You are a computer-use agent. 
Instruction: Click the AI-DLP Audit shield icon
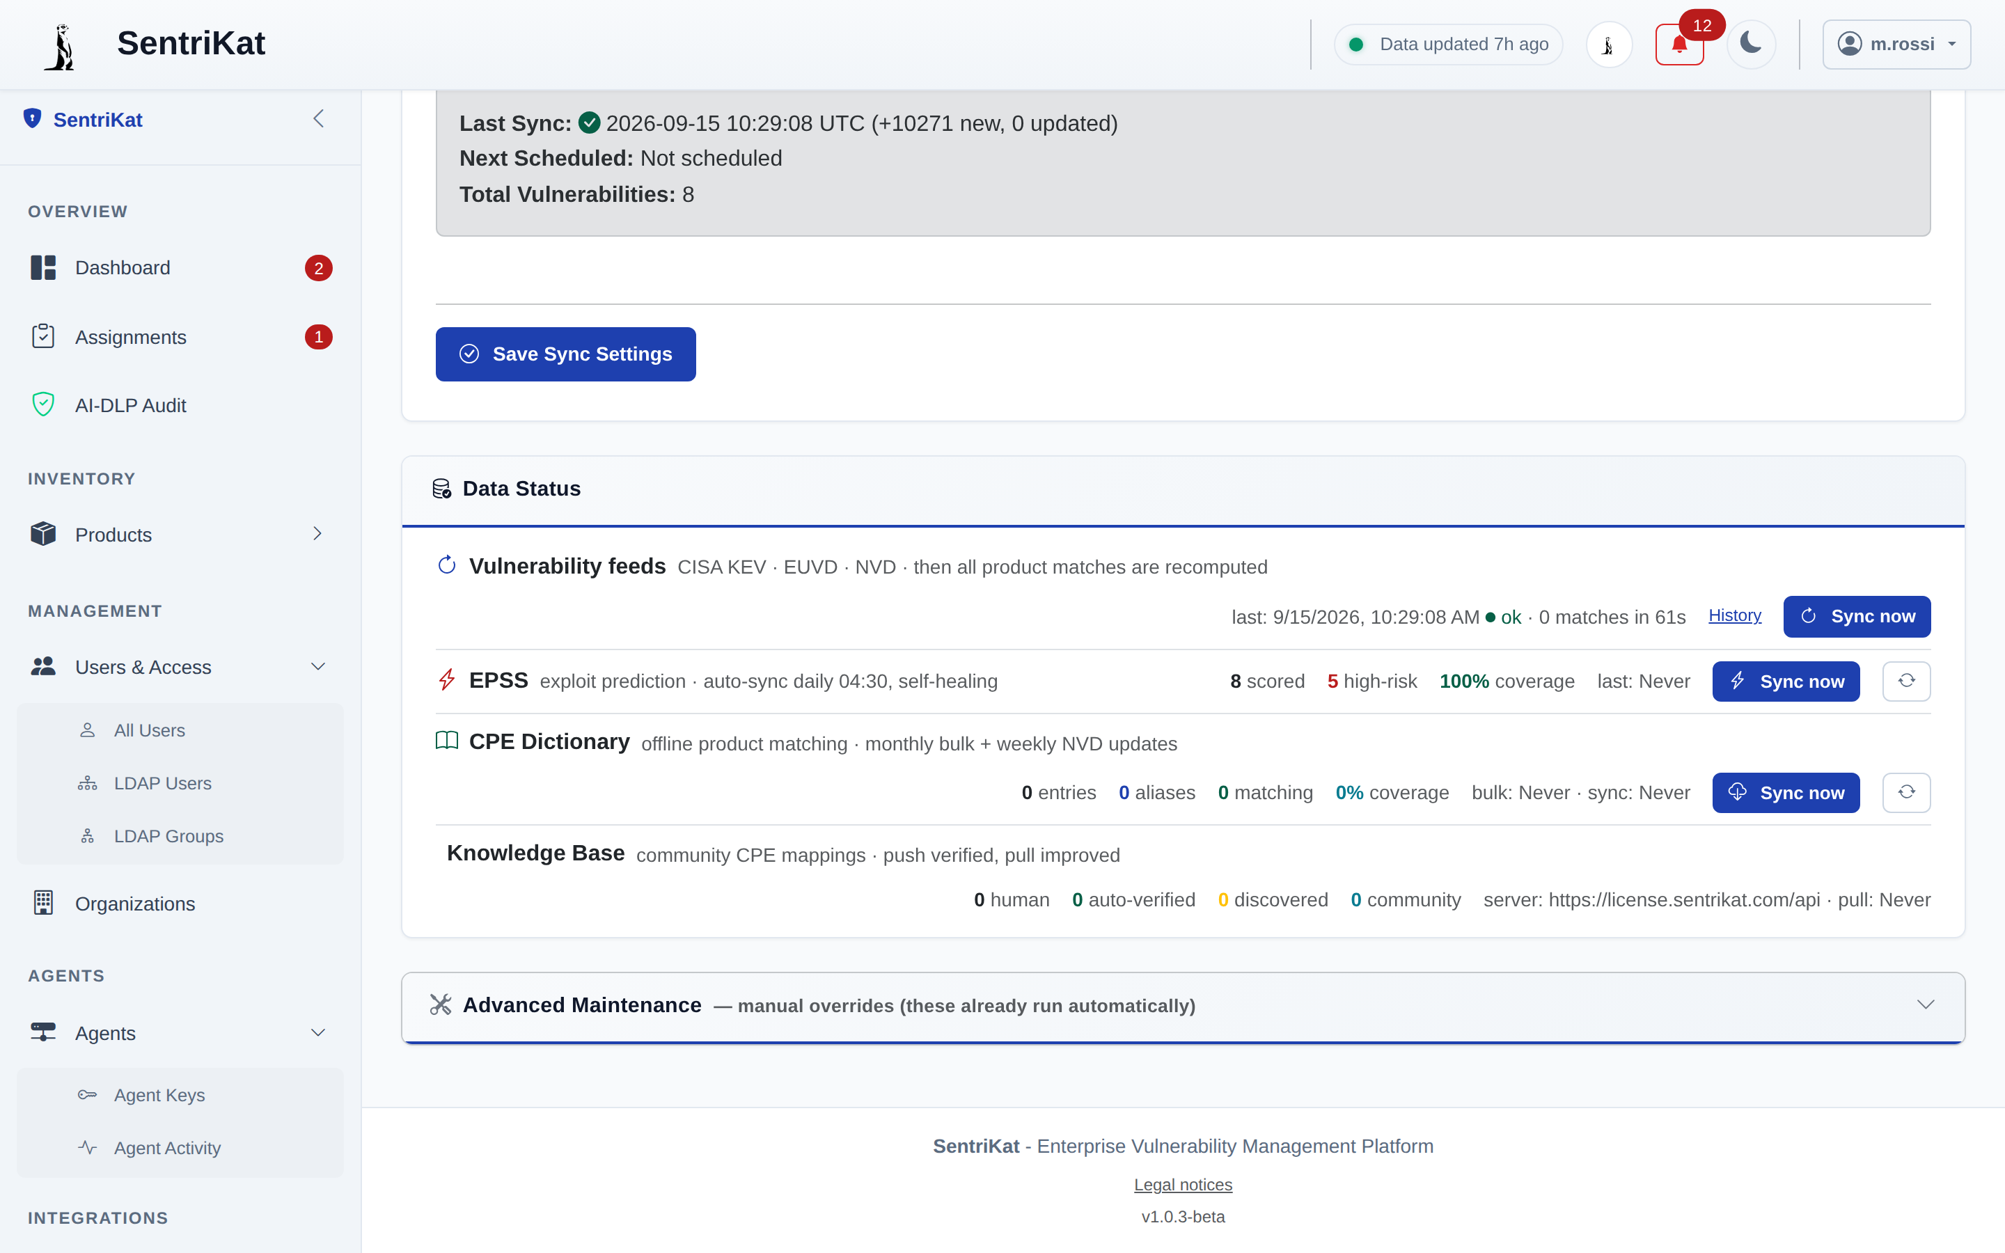(x=43, y=404)
